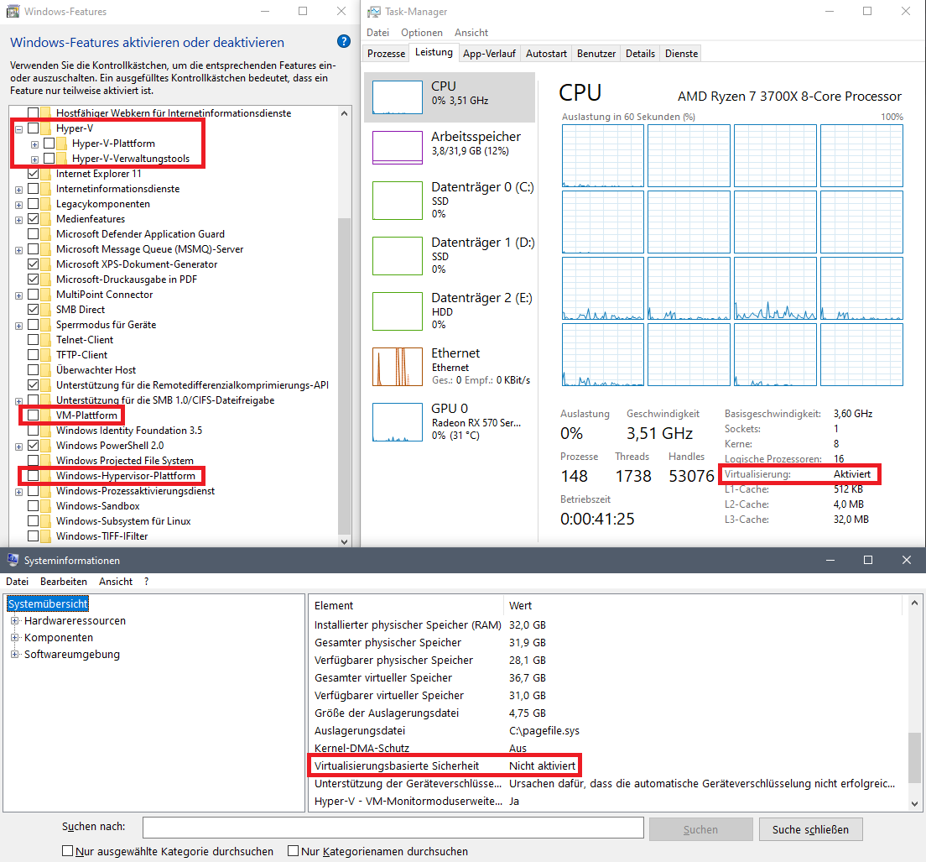926x862 pixels.
Task: Click the Windows-Features title bar icon
Action: point(13,11)
